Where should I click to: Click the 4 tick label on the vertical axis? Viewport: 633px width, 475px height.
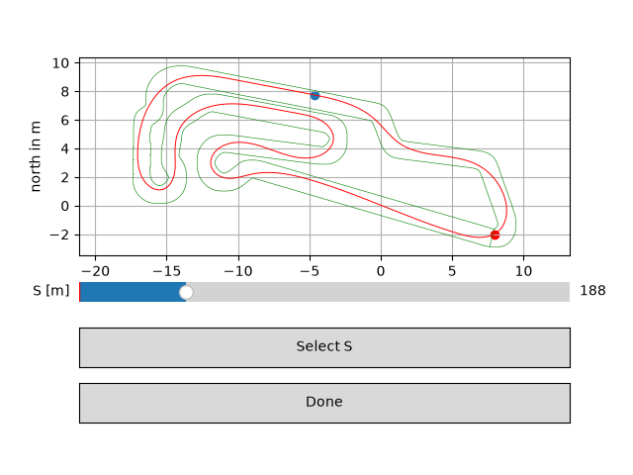point(65,149)
